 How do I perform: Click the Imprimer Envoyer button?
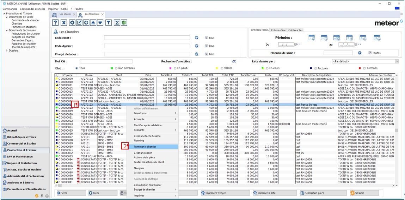pos(225,193)
